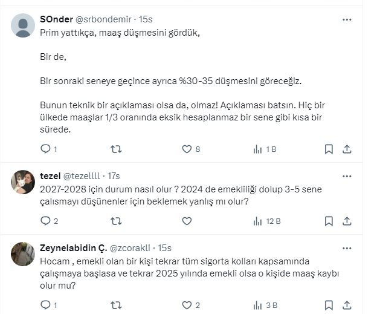Reply to SOnder's tweet

point(45,149)
